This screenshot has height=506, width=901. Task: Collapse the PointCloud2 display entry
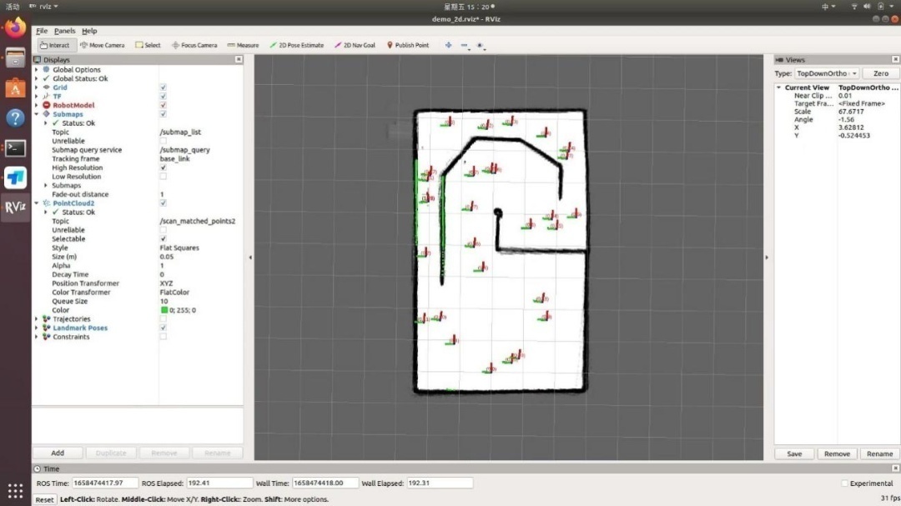tap(37, 203)
